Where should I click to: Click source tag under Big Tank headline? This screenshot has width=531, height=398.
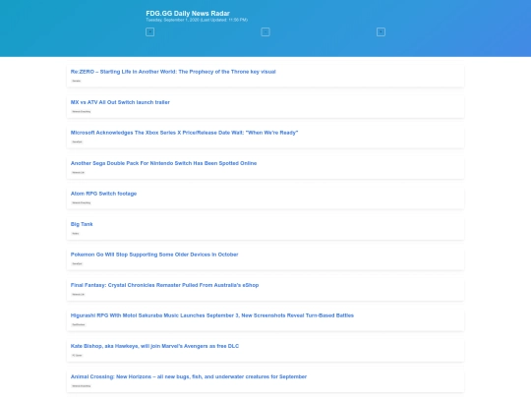[76, 234]
